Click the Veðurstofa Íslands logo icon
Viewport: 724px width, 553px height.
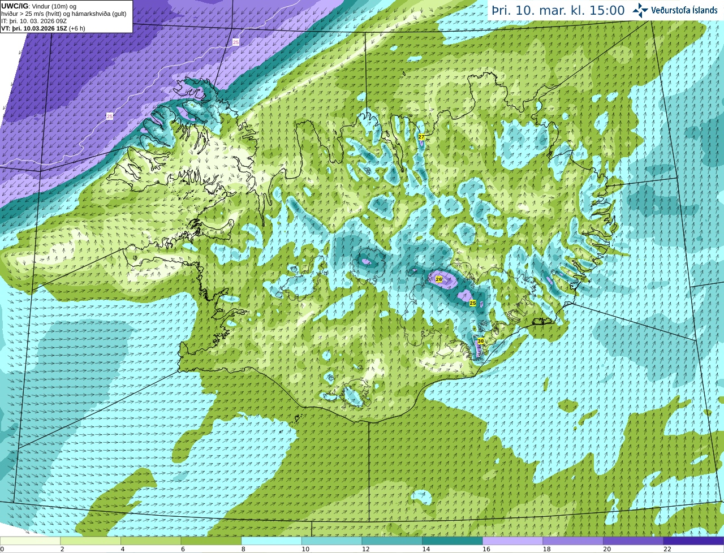(x=640, y=10)
